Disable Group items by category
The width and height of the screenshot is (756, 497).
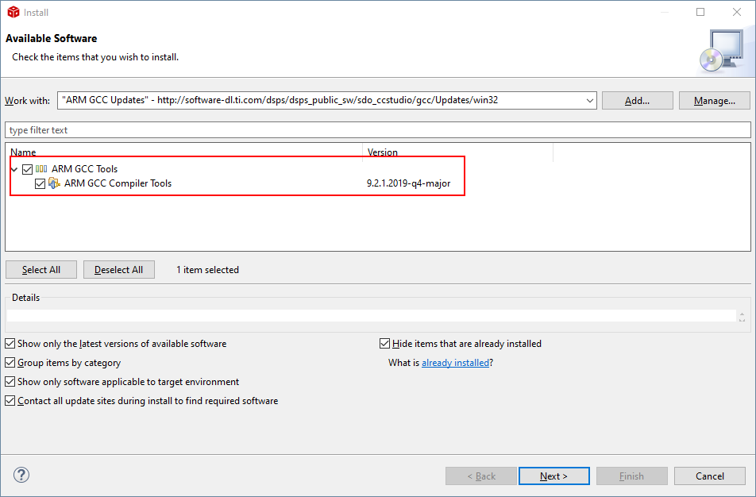[x=10, y=363]
